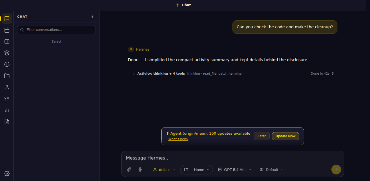
Task: Open the calendar icon in the sidebar
Action: point(7,30)
